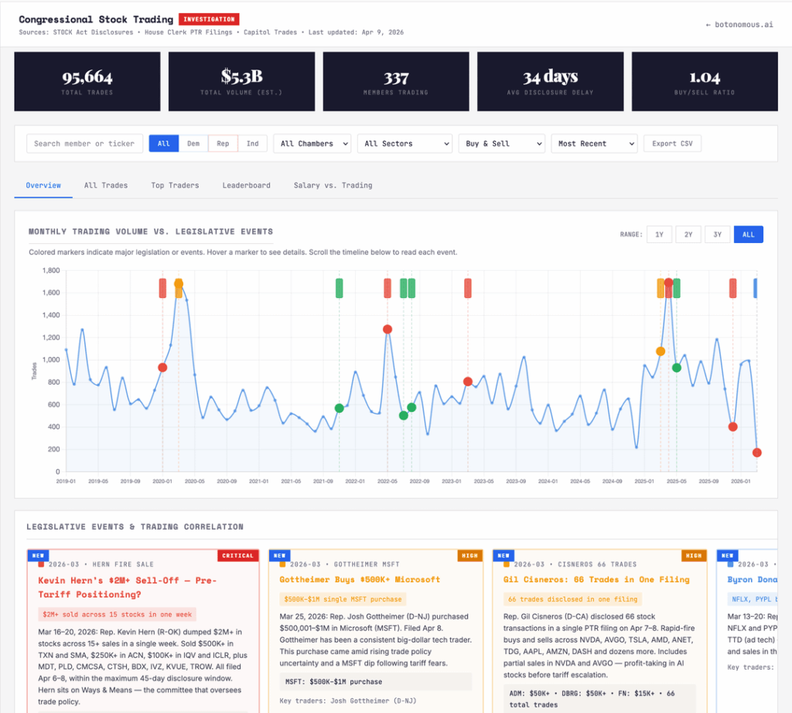This screenshot has height=713, width=792.
Task: Click the red event marker above the 2020 spike
Action: coord(162,286)
